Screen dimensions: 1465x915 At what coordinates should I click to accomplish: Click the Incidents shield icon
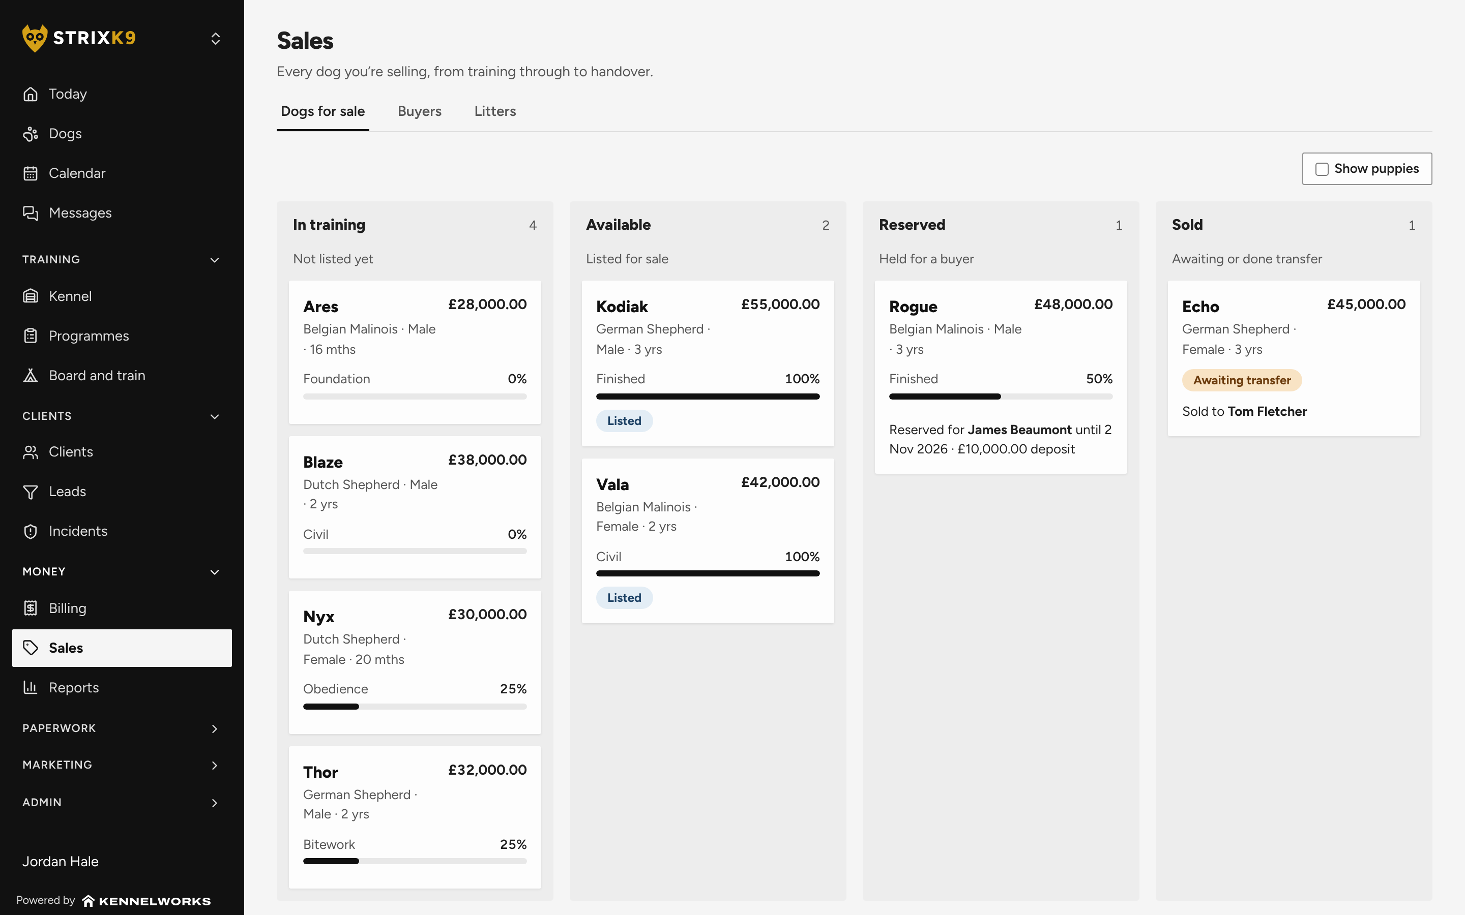pyautogui.click(x=31, y=531)
